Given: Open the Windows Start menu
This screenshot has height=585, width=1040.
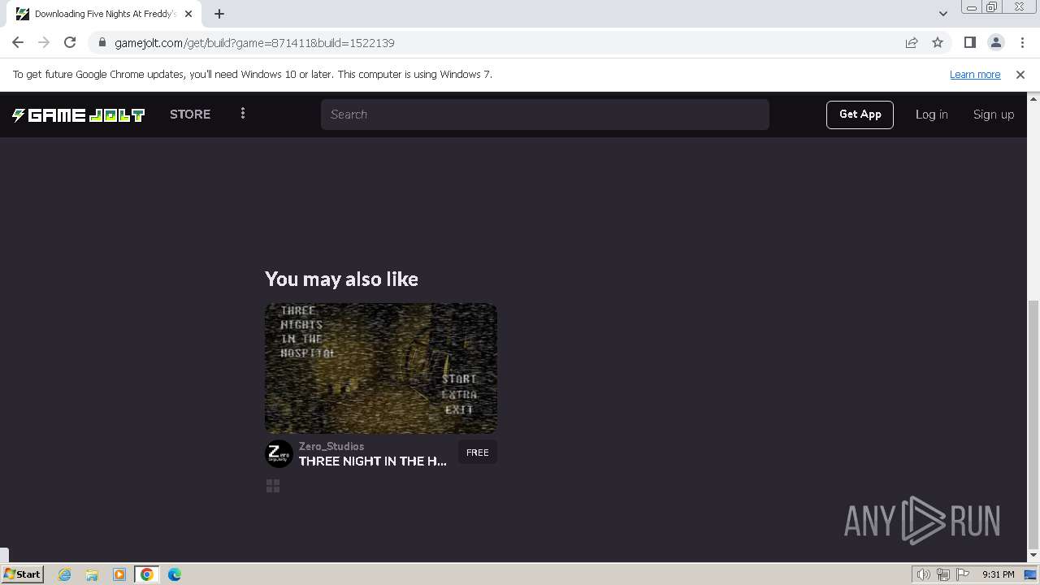Looking at the screenshot, I should [23, 574].
